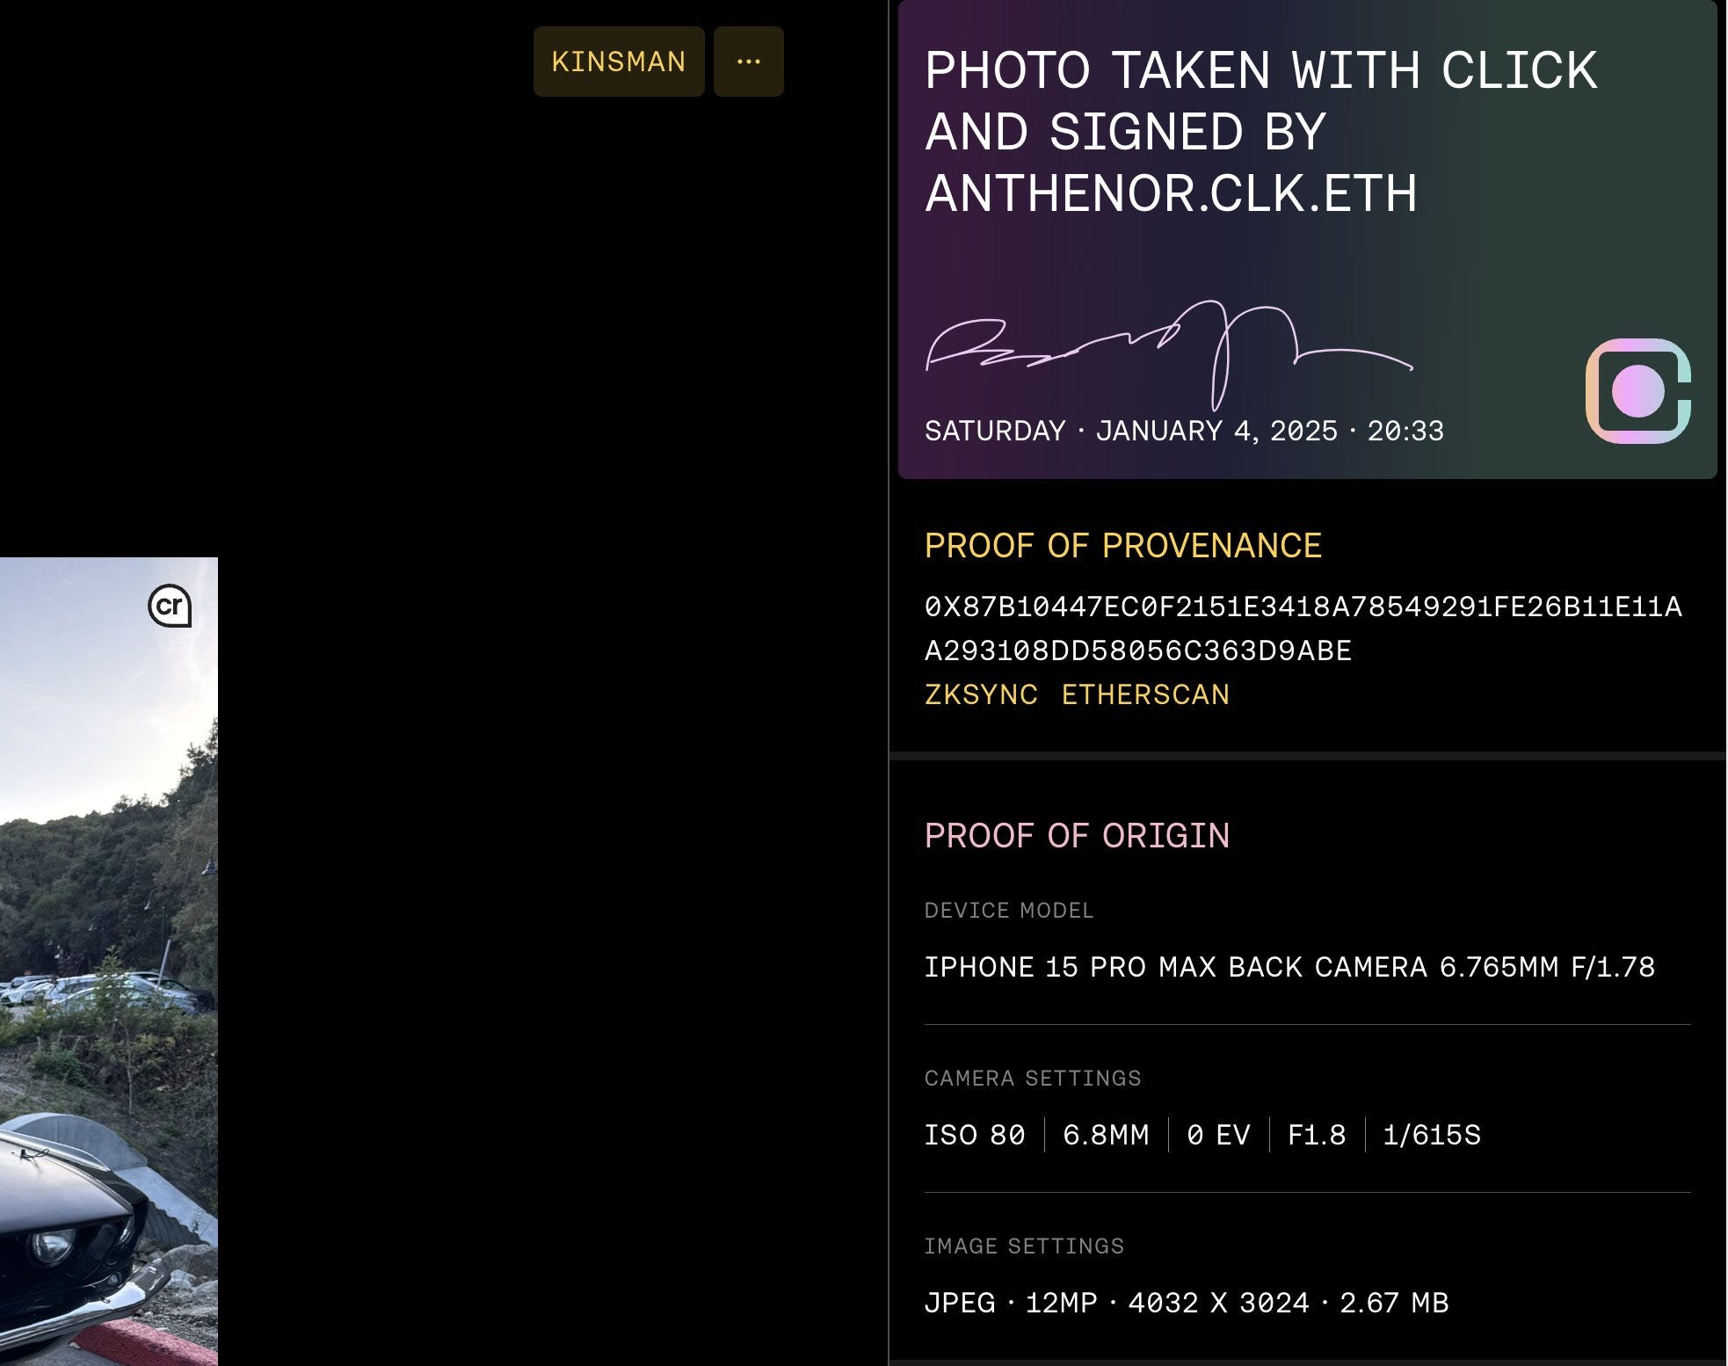Click the 0 EV exposure value
Screen dimensions: 1728x1366
coord(1218,1135)
